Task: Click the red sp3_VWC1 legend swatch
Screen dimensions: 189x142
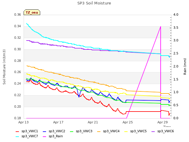Action: [x=17, y=131]
